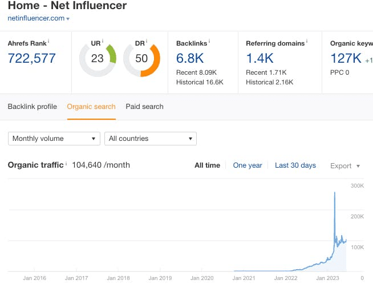Click the UR 23 gauge
This screenshot has height=292, width=373.
(98, 58)
